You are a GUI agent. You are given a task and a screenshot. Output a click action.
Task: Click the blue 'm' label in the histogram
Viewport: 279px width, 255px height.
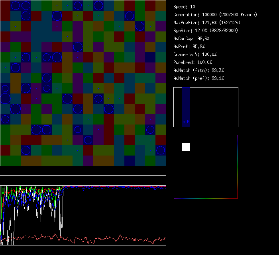[x=184, y=122]
